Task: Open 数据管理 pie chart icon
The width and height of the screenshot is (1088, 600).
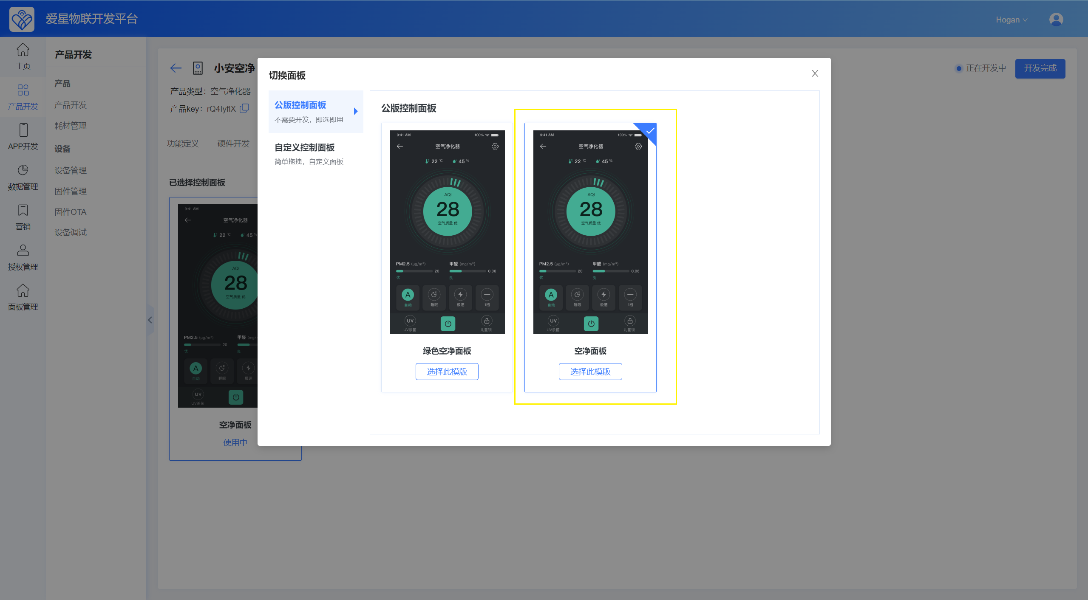Action: point(23,170)
